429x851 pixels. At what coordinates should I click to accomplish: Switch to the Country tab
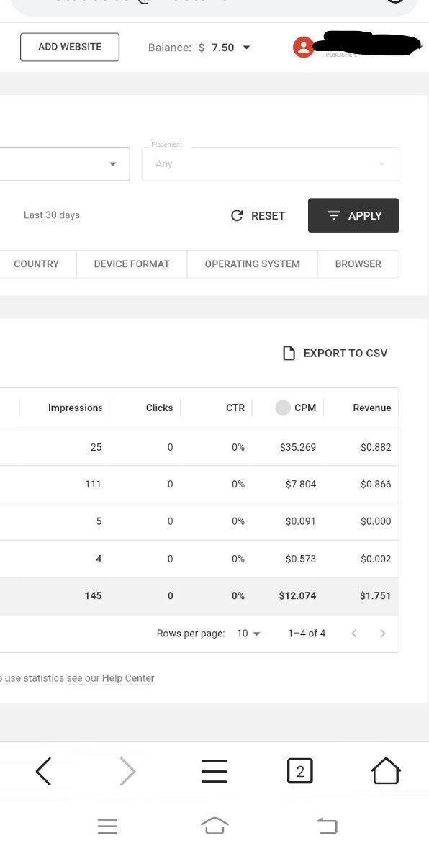pos(36,264)
